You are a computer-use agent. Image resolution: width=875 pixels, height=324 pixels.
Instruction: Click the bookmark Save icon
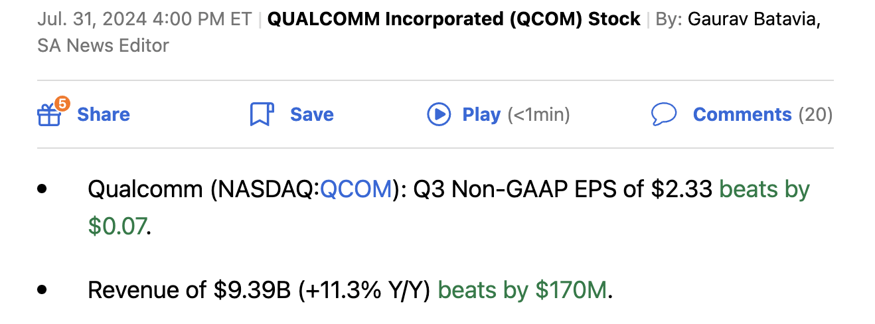(x=262, y=114)
